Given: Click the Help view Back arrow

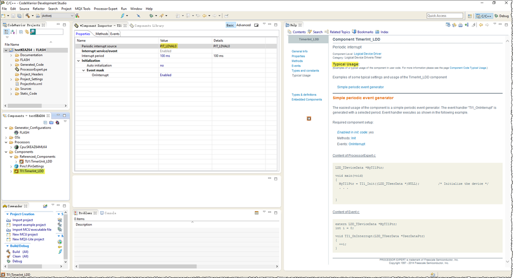Looking at the screenshot, I should coord(481,25).
